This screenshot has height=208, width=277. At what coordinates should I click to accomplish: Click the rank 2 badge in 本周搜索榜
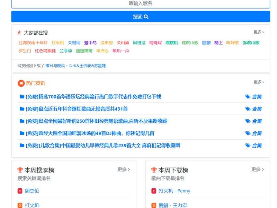[20, 205]
